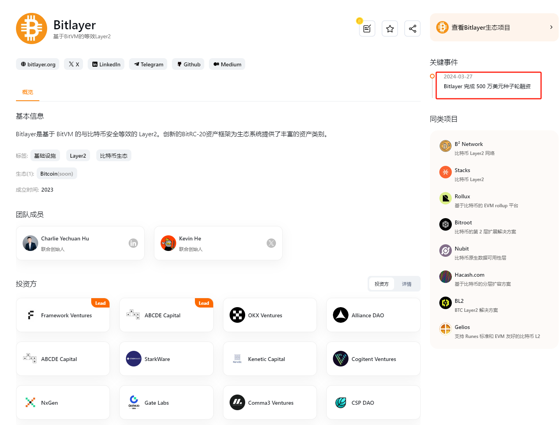This screenshot has width=559, height=425.
Task: Switch investors view to 详情
Action: 407,284
